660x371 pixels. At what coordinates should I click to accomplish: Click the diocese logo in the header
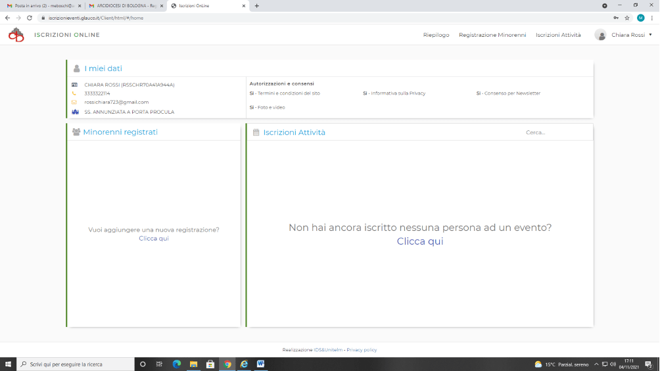point(16,35)
